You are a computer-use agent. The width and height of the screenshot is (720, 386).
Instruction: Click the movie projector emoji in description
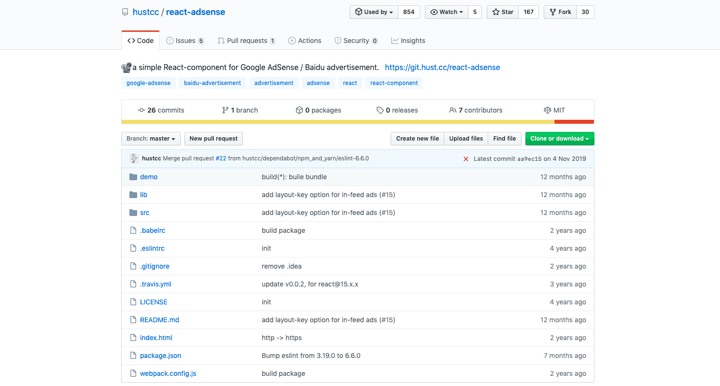pos(127,67)
